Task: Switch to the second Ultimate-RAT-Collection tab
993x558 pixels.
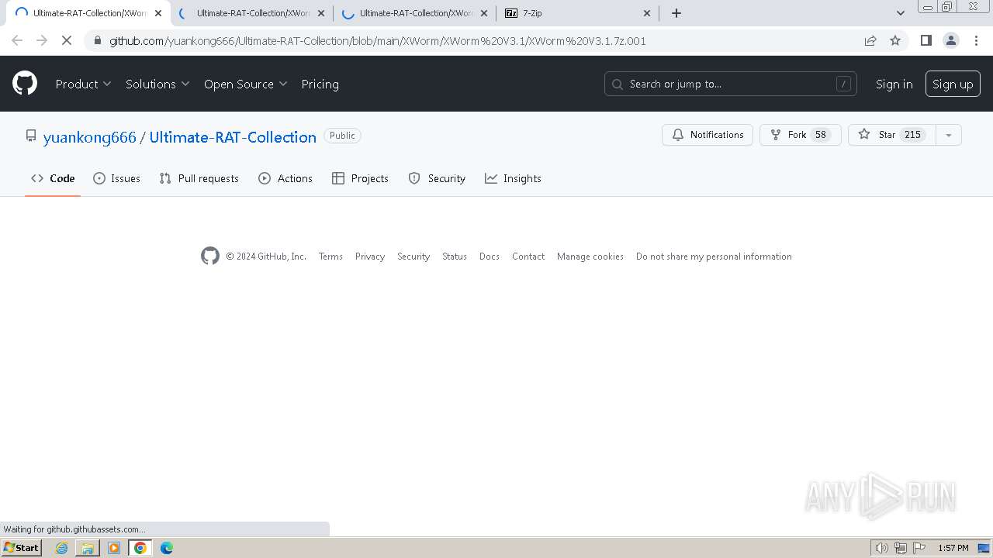Action: pyautogui.click(x=251, y=13)
